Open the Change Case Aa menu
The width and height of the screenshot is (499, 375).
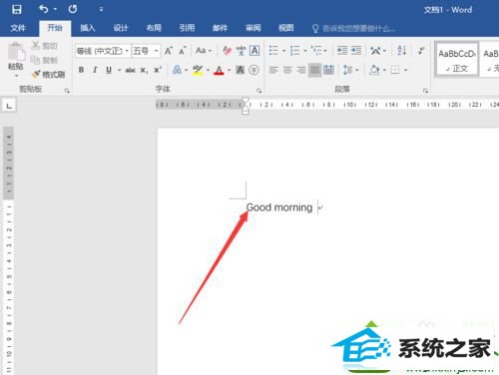(x=204, y=51)
